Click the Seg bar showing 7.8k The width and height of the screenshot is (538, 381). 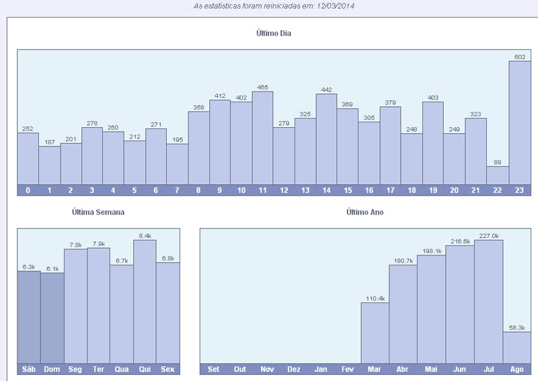75,306
